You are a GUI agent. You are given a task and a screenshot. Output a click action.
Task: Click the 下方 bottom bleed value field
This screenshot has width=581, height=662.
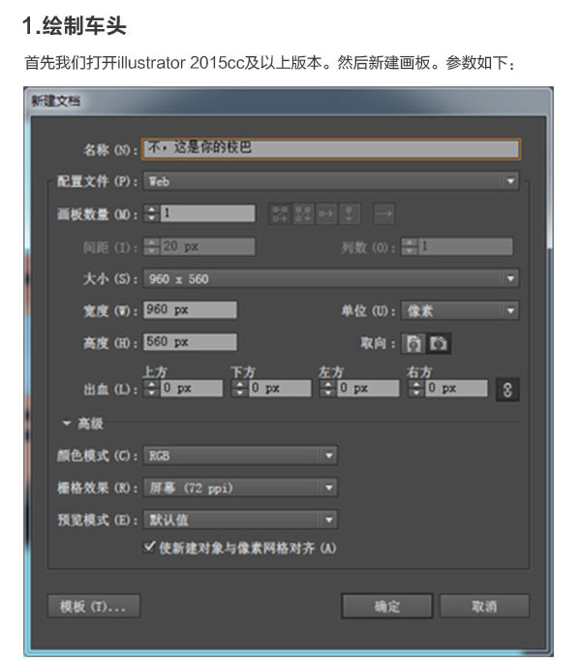(x=280, y=388)
